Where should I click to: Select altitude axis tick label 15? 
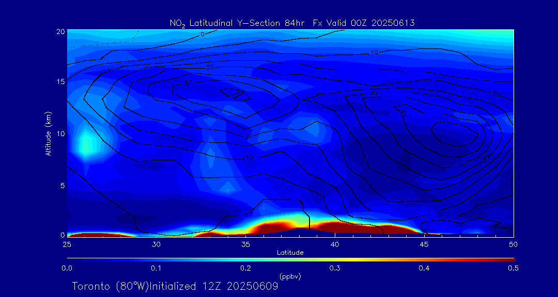[x=60, y=81]
